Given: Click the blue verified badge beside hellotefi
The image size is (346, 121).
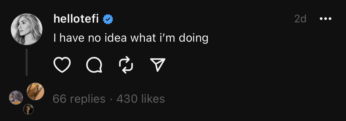Looking at the screenshot, I should (108, 19).
